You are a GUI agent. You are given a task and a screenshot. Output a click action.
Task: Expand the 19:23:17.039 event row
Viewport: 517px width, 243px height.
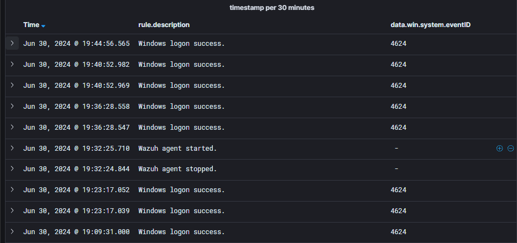12,211
